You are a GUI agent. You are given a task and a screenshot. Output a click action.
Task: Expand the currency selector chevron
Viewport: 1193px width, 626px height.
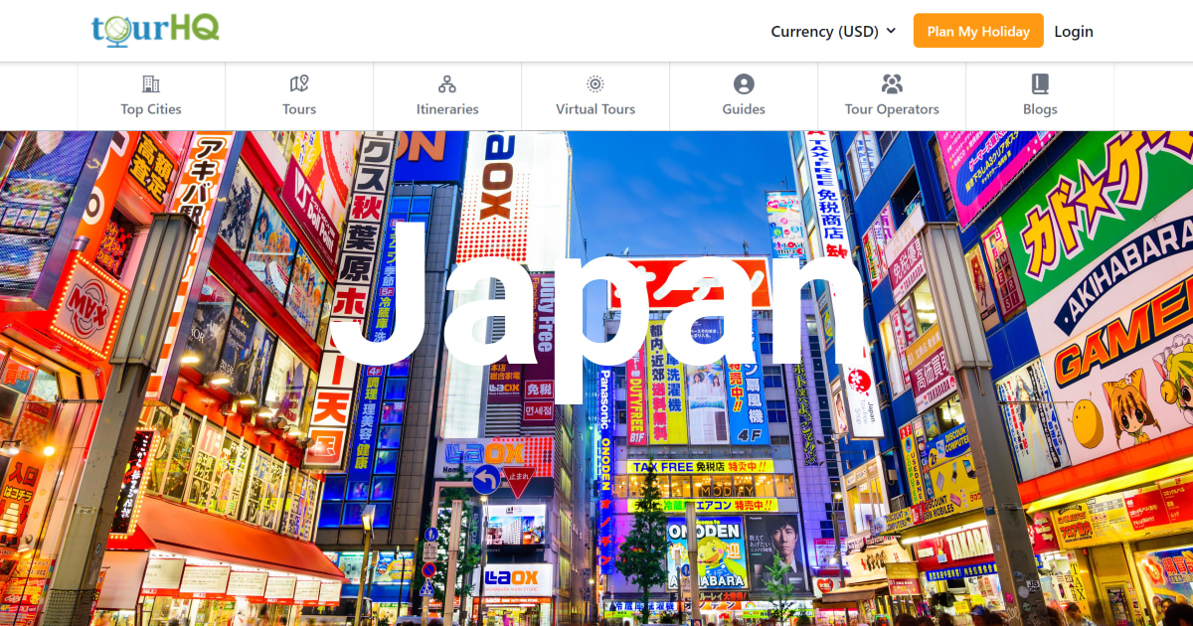(x=893, y=31)
